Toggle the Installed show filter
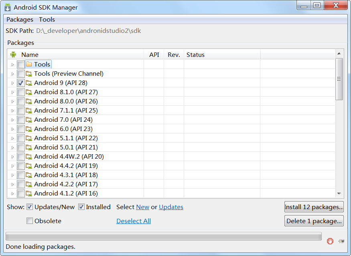 (x=81, y=207)
